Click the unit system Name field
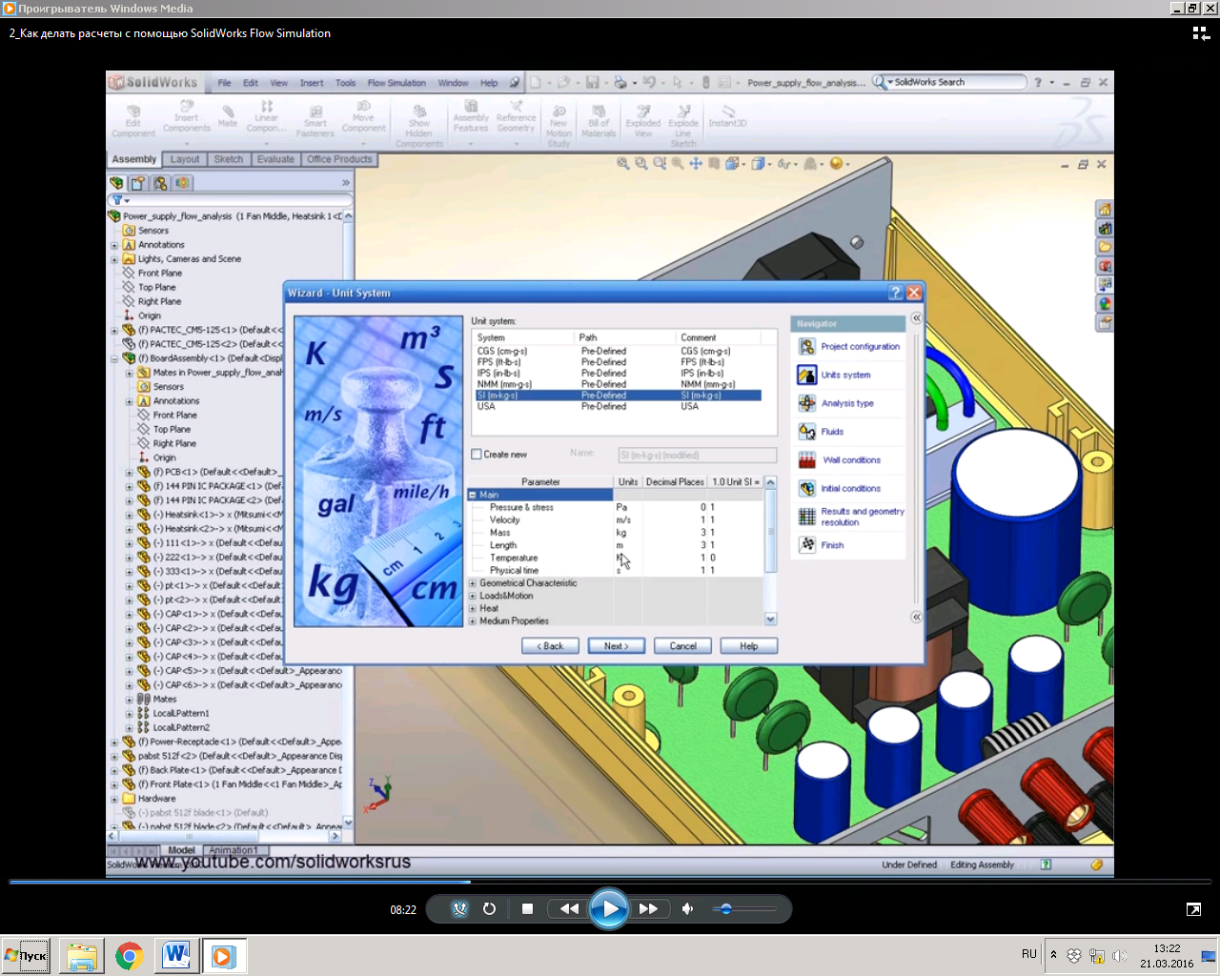The width and height of the screenshot is (1220, 976). pyautogui.click(x=697, y=456)
